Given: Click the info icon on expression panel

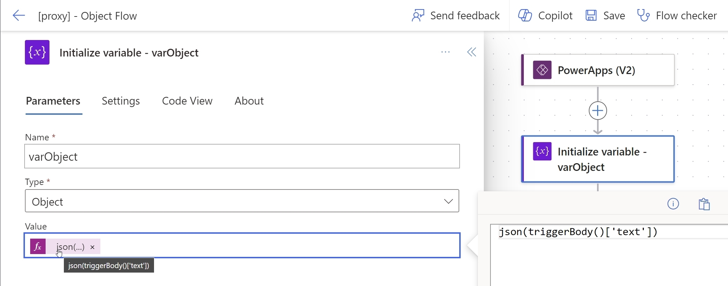Looking at the screenshot, I should pos(673,204).
